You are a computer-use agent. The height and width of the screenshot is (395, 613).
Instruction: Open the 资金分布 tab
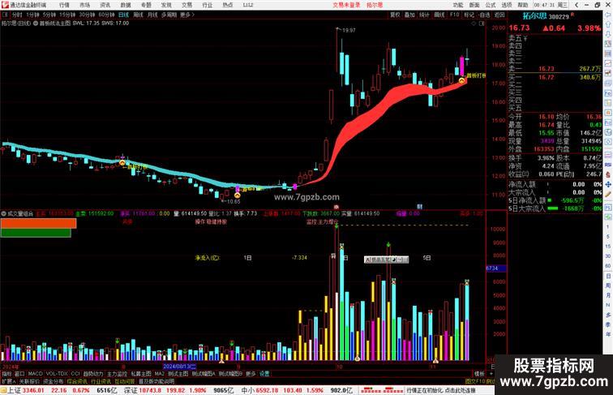click(54, 381)
